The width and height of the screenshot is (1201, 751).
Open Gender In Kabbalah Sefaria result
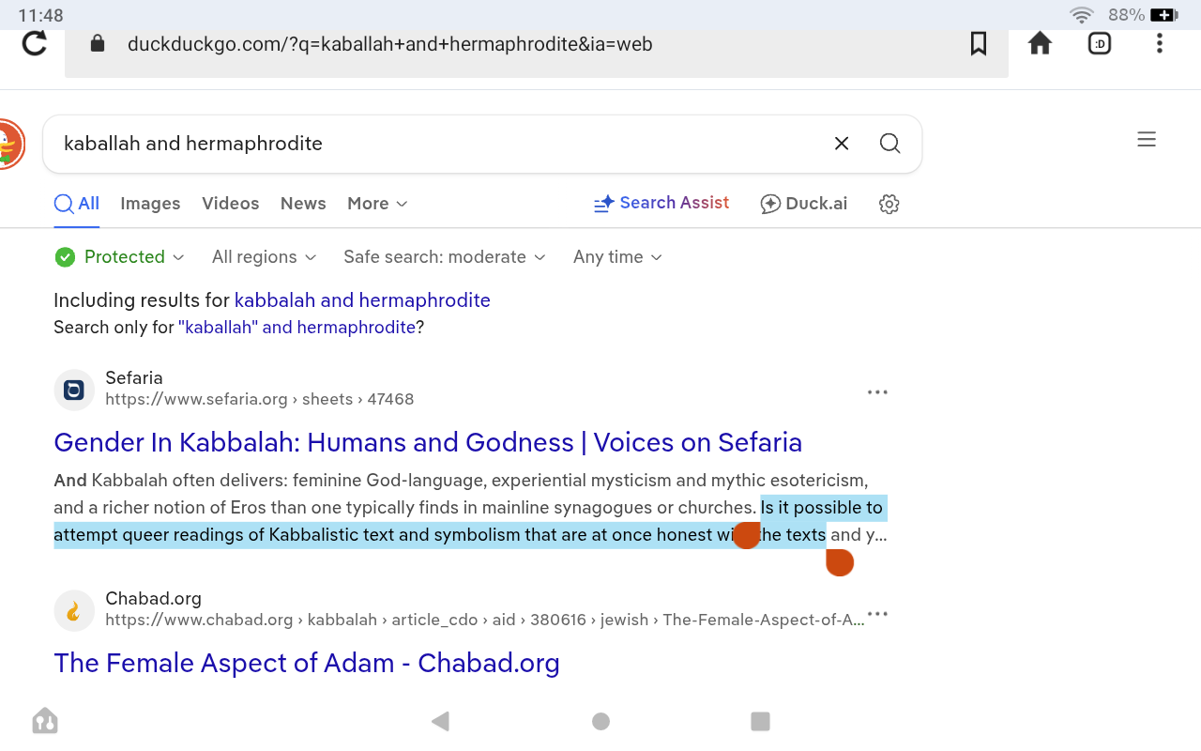[428, 442]
